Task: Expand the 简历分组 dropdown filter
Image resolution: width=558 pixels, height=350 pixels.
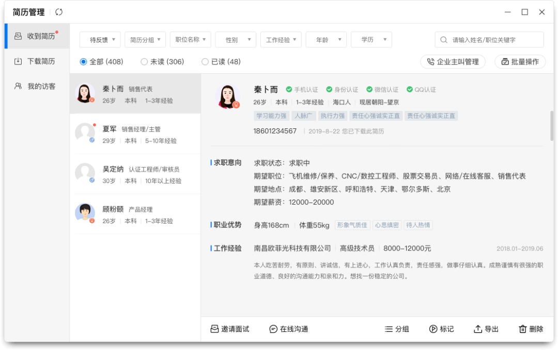Action: click(x=145, y=40)
